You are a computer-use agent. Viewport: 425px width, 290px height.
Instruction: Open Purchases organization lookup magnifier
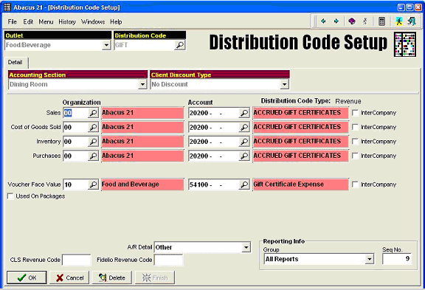[93, 156]
